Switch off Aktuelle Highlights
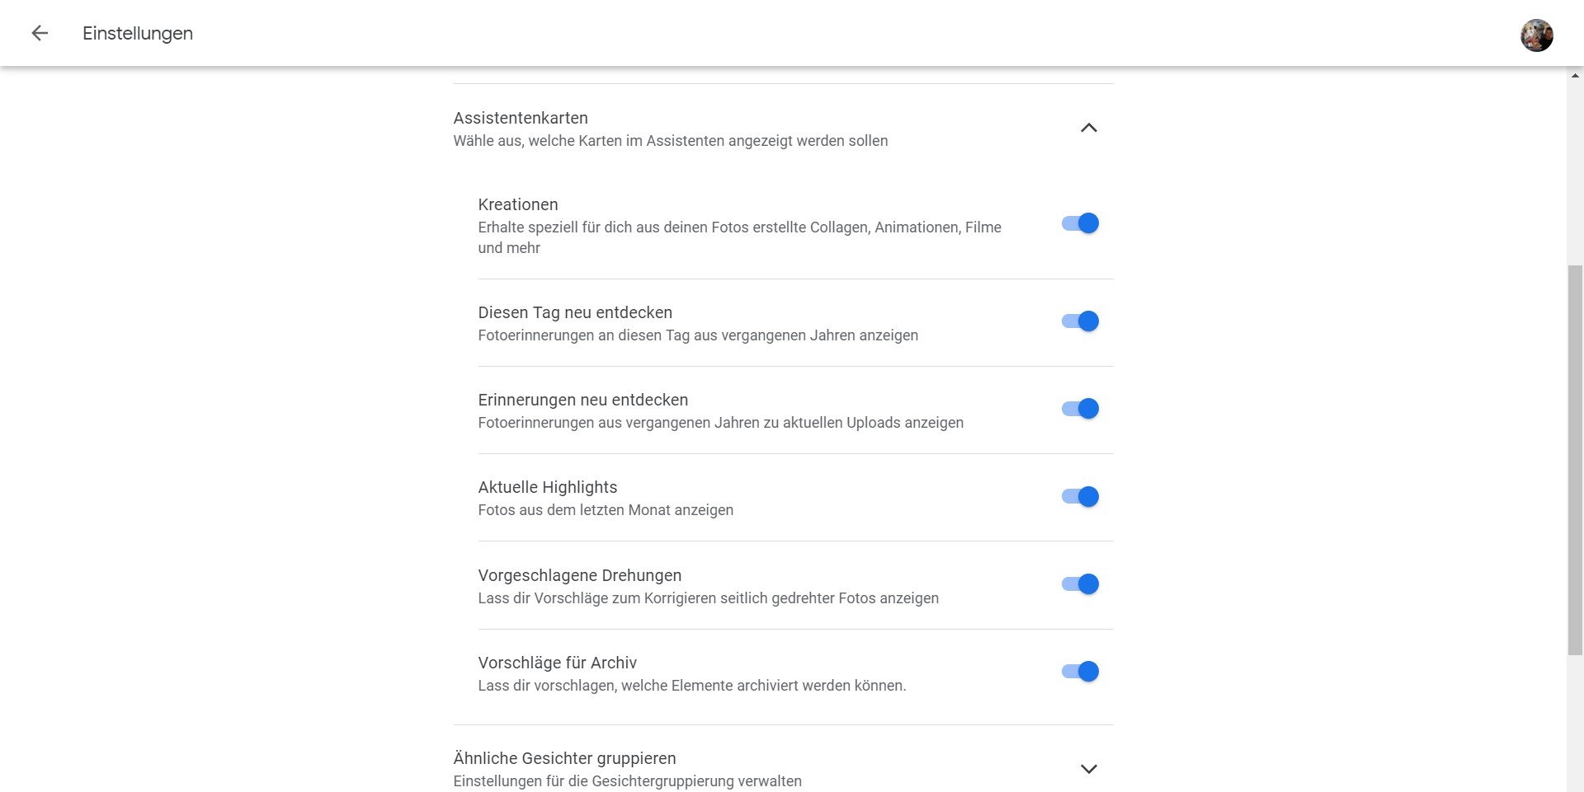Screen dimensions: 1584x792 [1080, 497]
